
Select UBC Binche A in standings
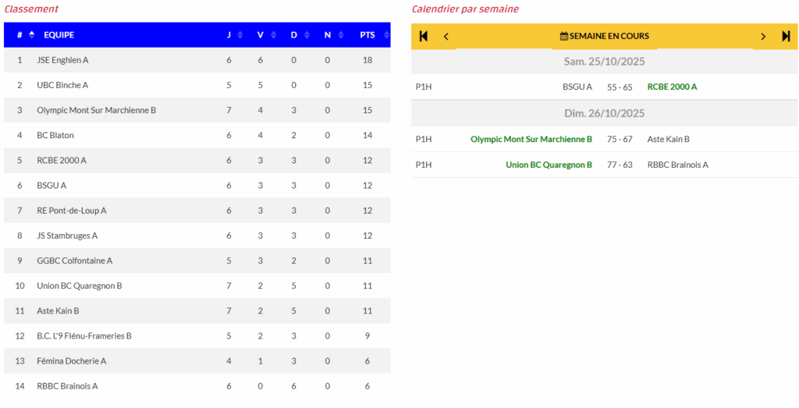point(62,85)
